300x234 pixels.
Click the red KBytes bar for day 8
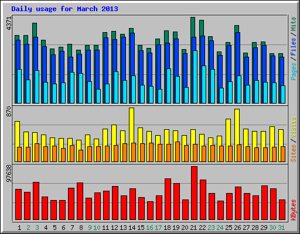tap(80, 201)
